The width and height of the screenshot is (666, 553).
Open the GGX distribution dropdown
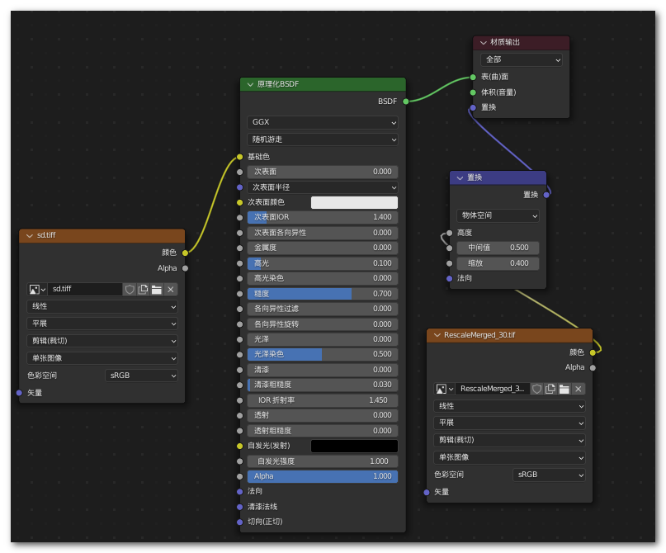(323, 122)
